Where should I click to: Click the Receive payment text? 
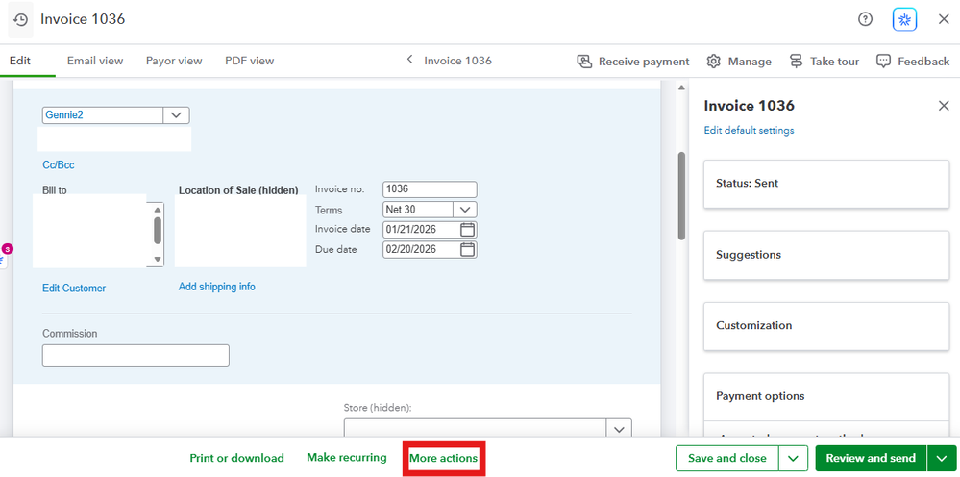click(644, 62)
